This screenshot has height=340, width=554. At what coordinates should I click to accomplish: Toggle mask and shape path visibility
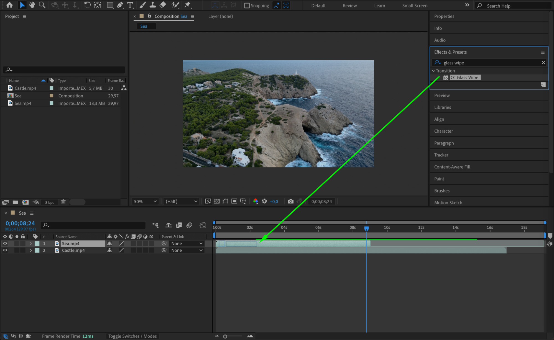[225, 201]
